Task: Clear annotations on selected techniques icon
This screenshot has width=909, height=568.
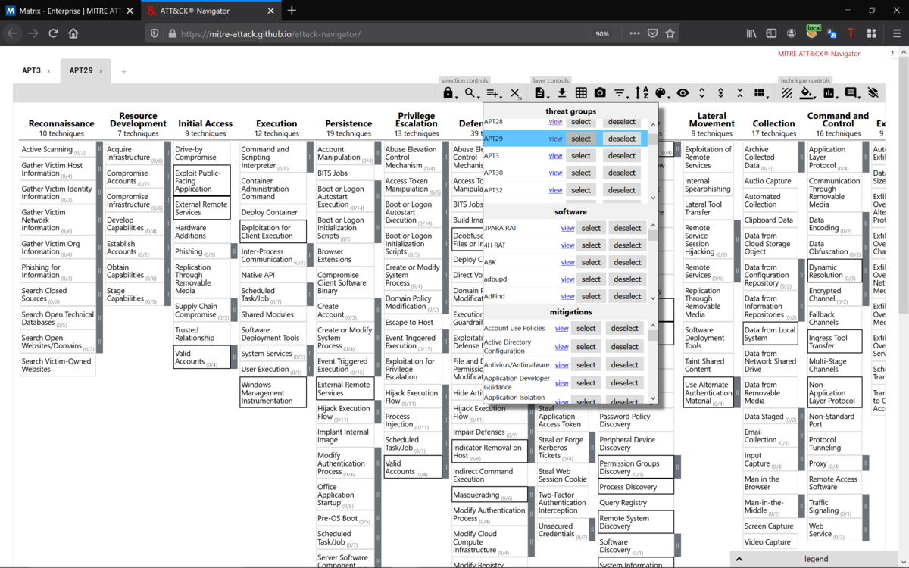Action: 873,93
